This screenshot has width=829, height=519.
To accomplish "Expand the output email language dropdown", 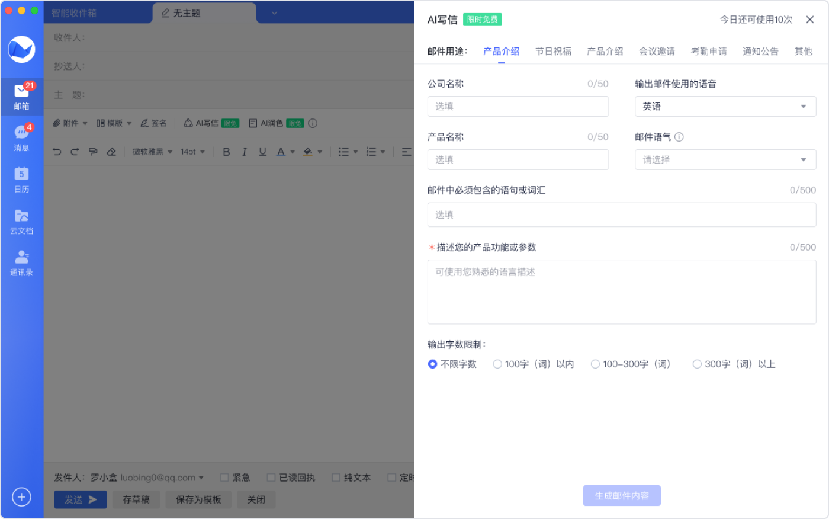I will coord(725,107).
